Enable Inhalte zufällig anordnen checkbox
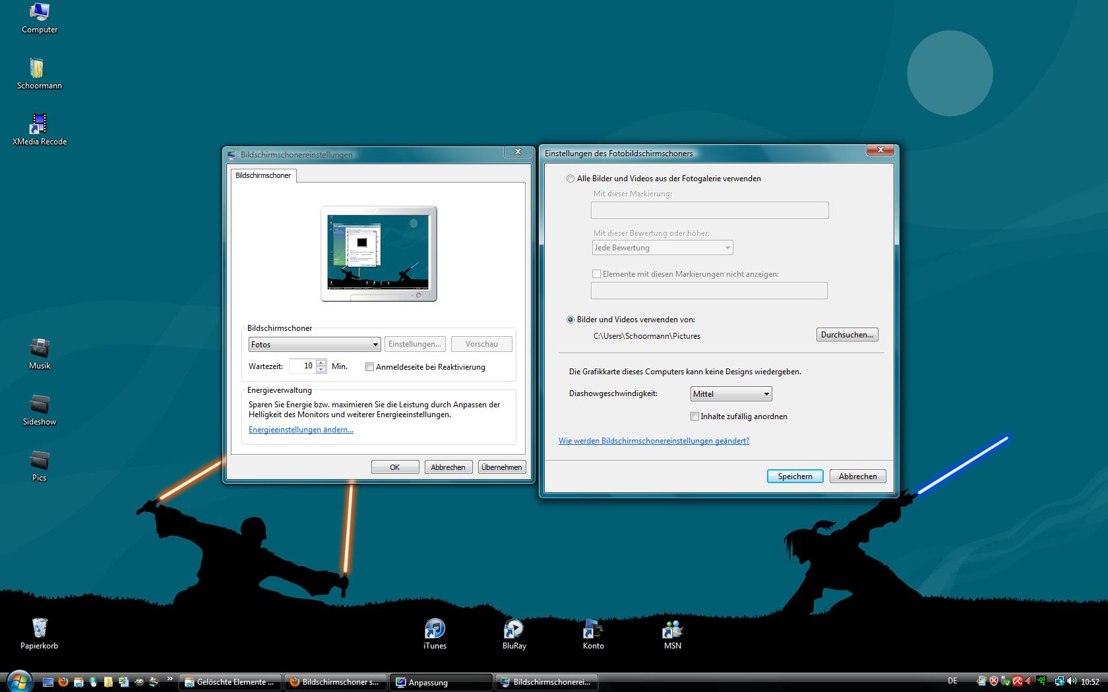The image size is (1108, 692). coord(694,417)
